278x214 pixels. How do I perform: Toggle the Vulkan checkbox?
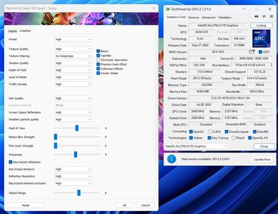(x=191, y=138)
